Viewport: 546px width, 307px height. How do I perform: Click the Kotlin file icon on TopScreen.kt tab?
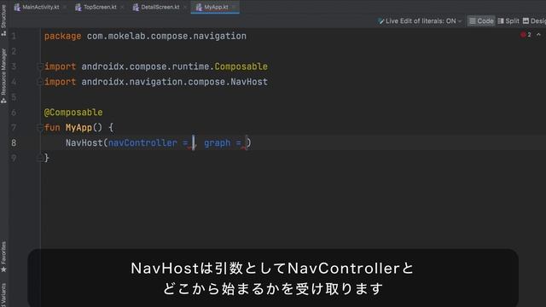(x=78, y=8)
